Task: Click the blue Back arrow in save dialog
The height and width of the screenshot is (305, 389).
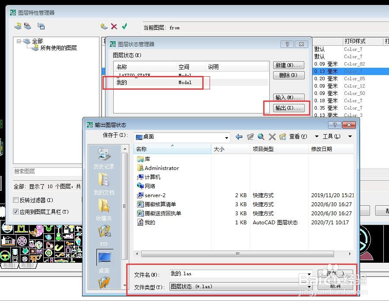Action: coord(239,137)
